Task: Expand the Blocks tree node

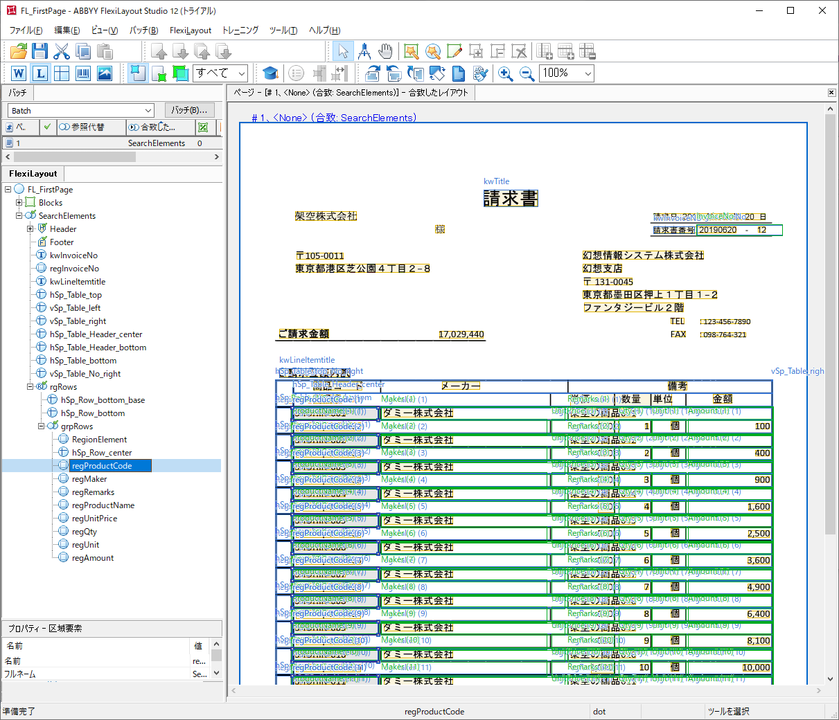Action: click(x=19, y=202)
